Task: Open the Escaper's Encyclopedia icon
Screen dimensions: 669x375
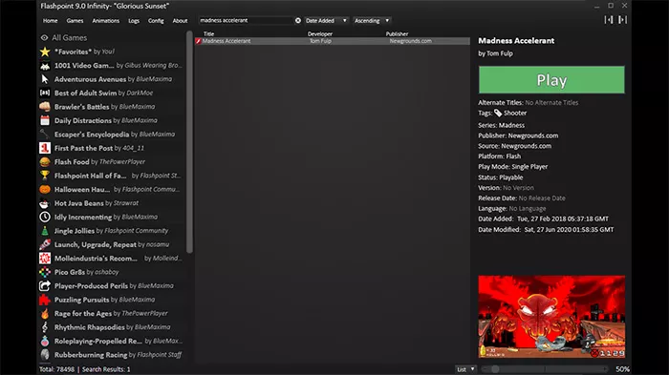Action: pos(45,135)
